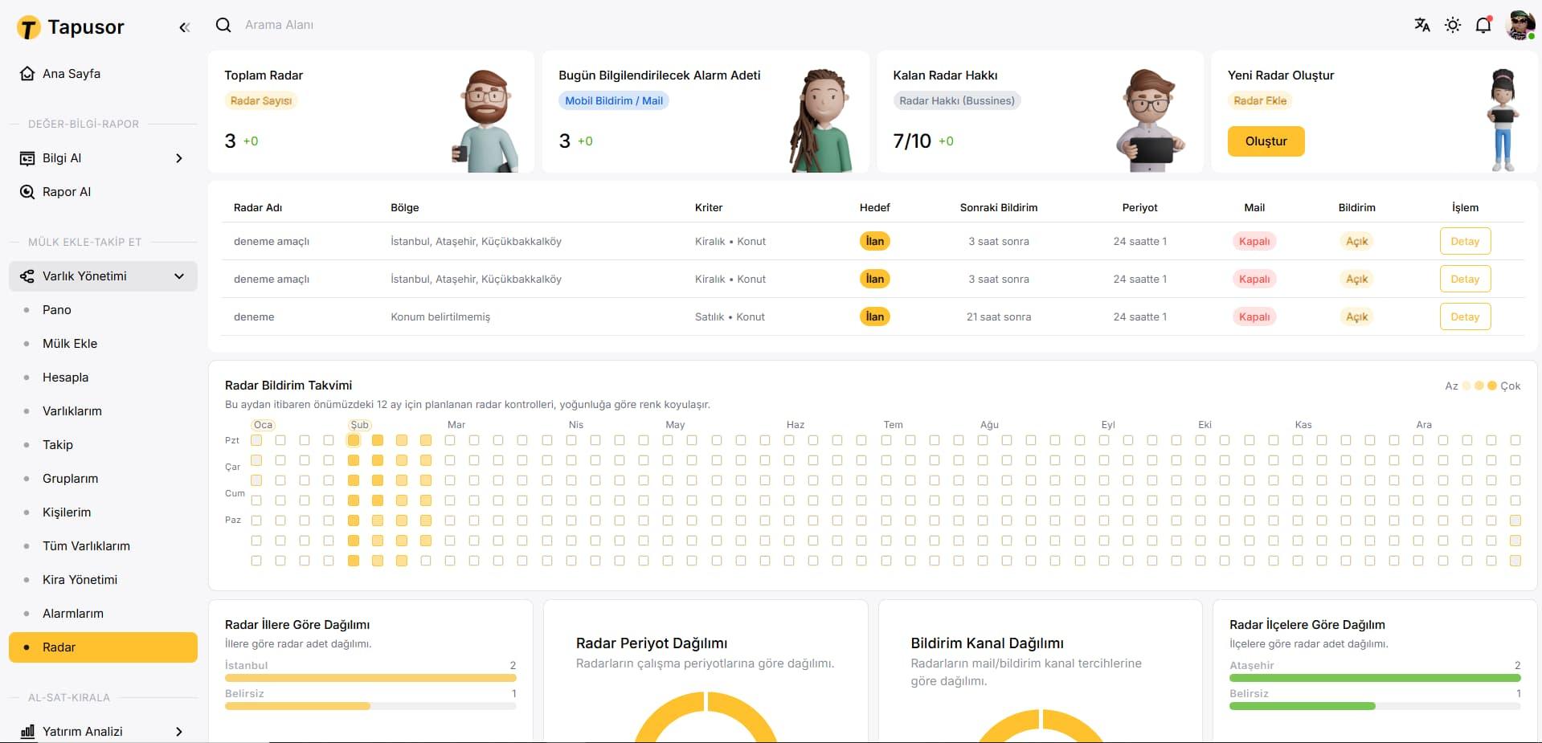
Task: Click the Rapor AI magnifier icon
Action: coord(27,192)
